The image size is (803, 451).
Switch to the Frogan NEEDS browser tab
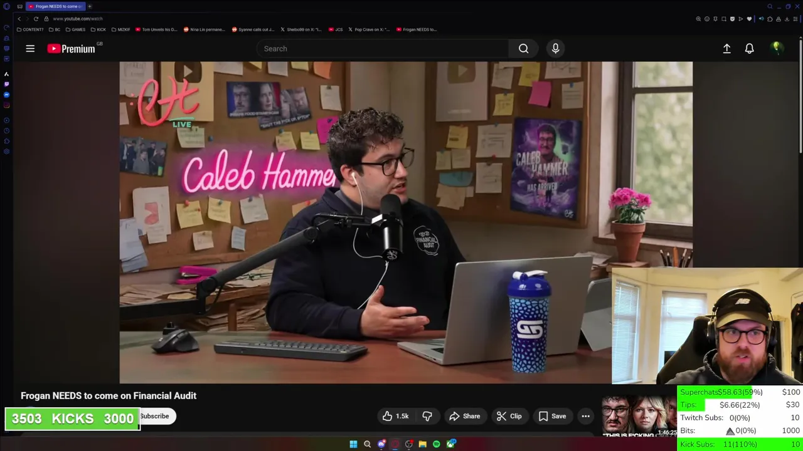55,6
